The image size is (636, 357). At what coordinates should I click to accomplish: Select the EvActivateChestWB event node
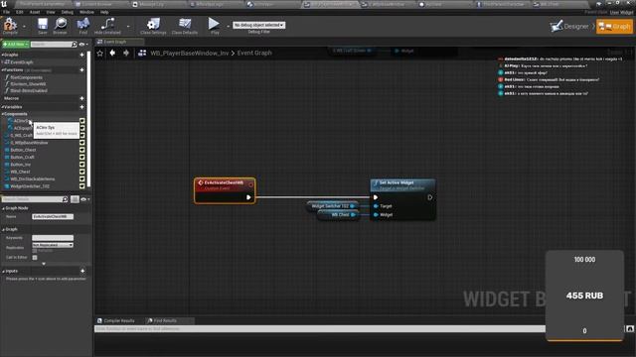(225, 190)
